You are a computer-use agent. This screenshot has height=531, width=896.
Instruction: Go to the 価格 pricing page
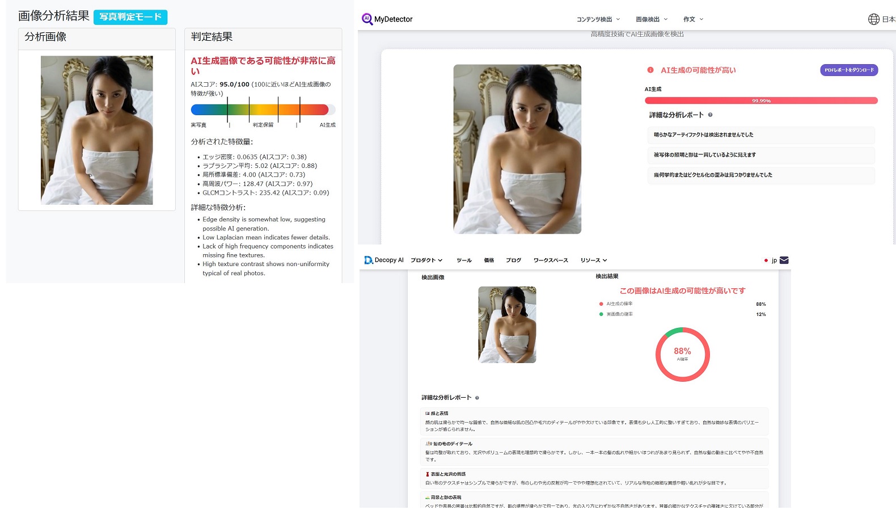coord(489,260)
